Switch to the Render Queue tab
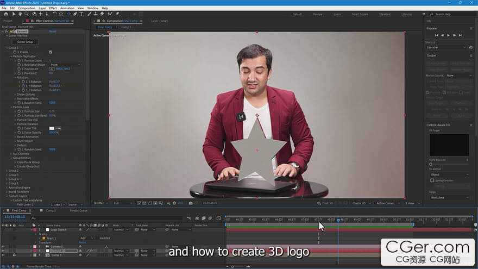The image size is (478, 269). click(78, 211)
